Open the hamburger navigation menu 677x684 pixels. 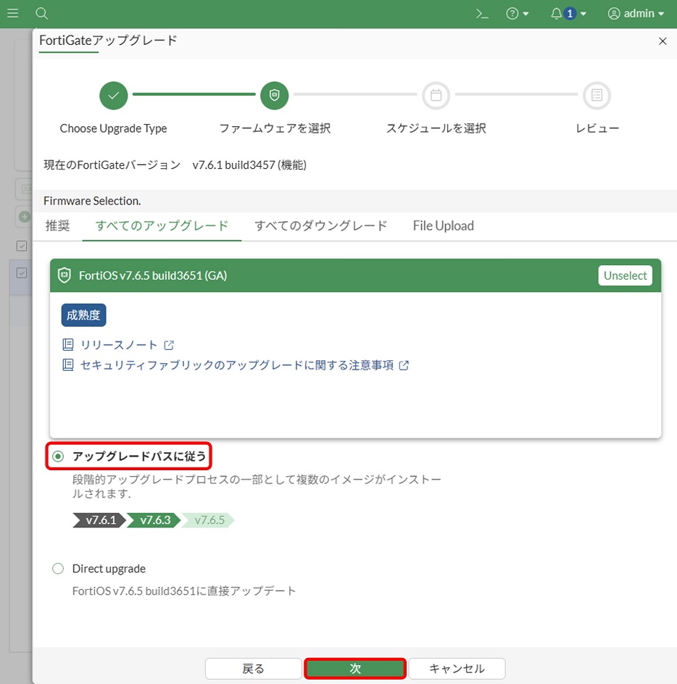[x=13, y=14]
